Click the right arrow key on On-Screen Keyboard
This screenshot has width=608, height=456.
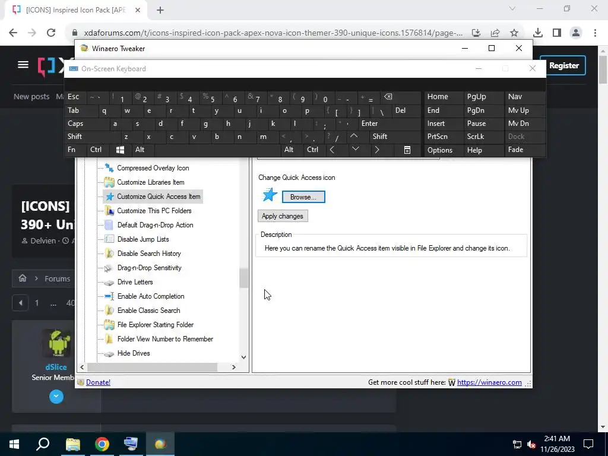(x=377, y=150)
